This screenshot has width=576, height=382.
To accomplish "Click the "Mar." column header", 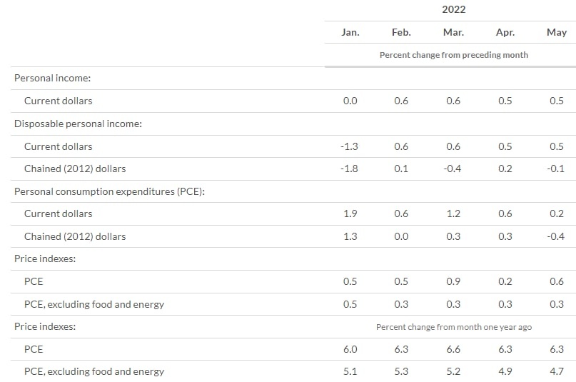I will point(453,32).
